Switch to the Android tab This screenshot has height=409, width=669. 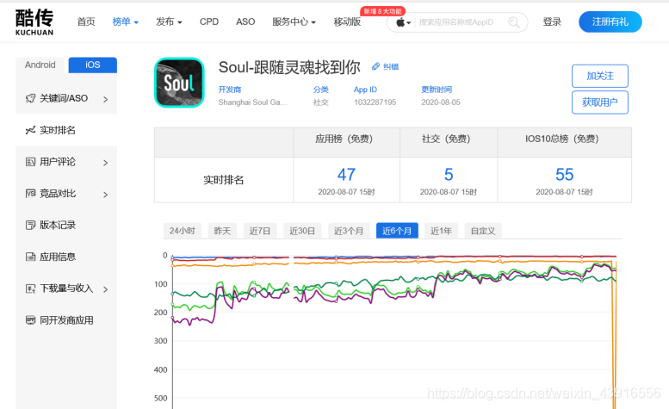[40, 65]
